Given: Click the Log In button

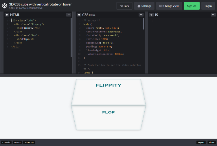Looking at the screenshot, I should [x=208, y=6].
